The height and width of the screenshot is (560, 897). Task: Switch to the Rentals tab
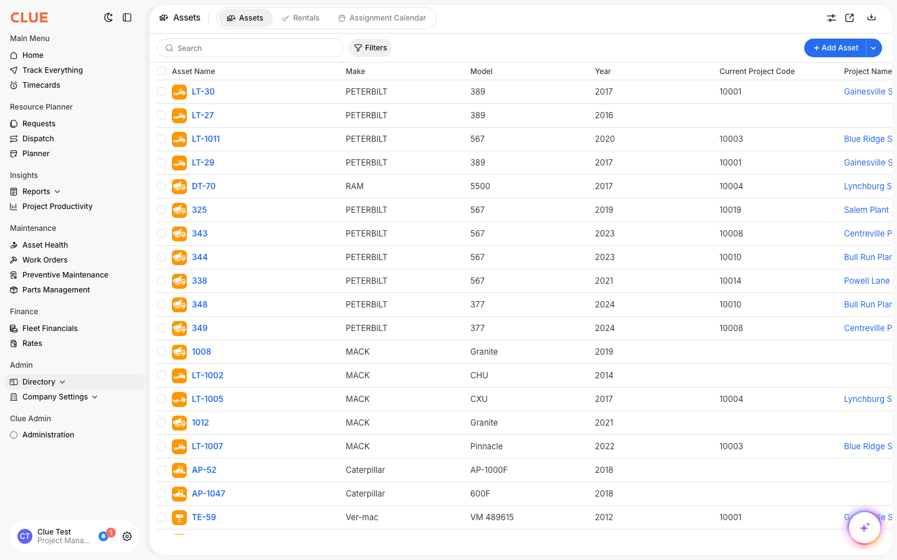click(301, 18)
